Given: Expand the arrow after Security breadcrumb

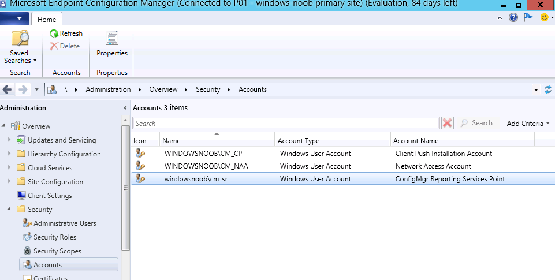Looking at the screenshot, I should click(229, 90).
